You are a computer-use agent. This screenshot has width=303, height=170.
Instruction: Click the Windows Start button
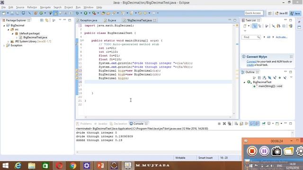click(5, 166)
